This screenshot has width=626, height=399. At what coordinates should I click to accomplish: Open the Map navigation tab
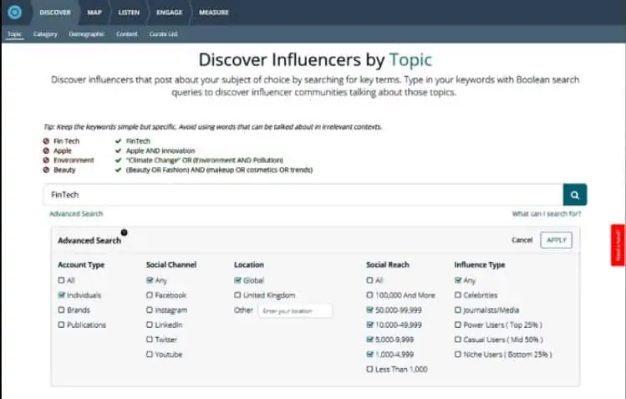pyautogui.click(x=94, y=13)
